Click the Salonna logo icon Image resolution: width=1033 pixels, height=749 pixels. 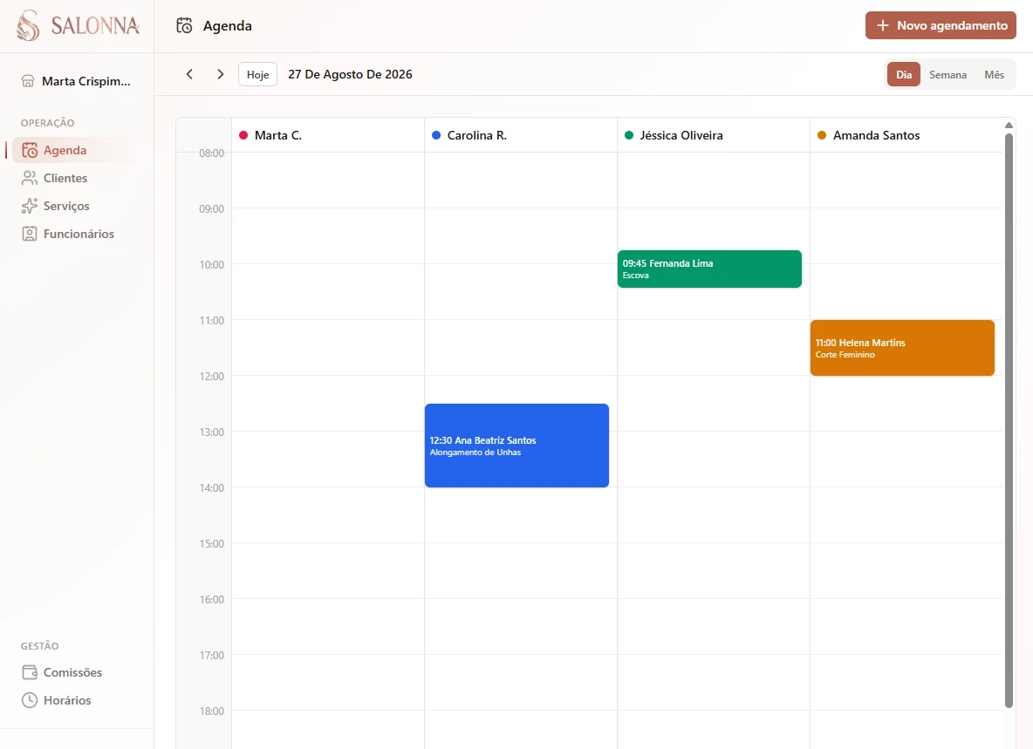pyautogui.click(x=28, y=25)
